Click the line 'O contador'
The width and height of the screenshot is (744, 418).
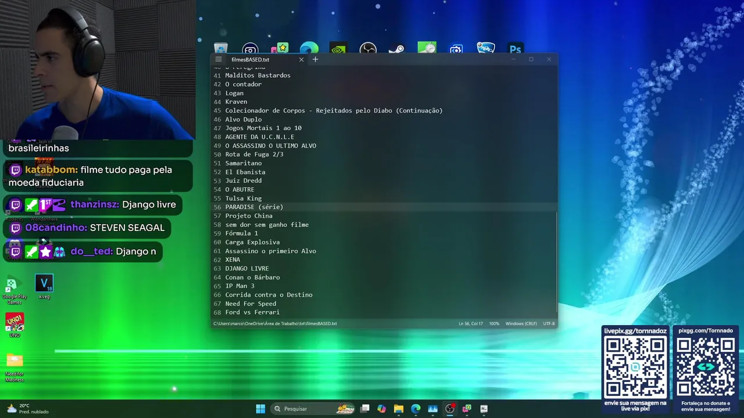243,84
